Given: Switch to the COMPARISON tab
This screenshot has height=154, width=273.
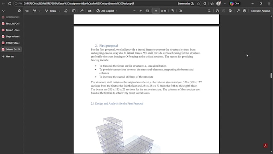Looking at the screenshot, I should pyautogui.click(x=11, y=17).
